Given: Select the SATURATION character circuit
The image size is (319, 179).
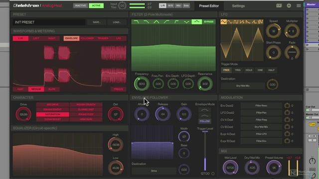Looking at the screenshot, I should [53, 114].
